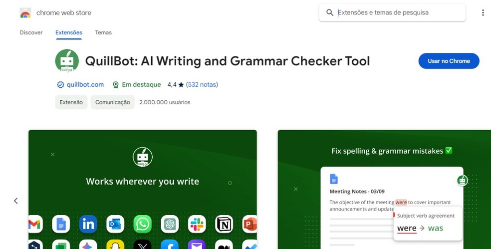Open the Works wherever you write screenshot
The width and height of the screenshot is (491, 249).
(x=143, y=190)
